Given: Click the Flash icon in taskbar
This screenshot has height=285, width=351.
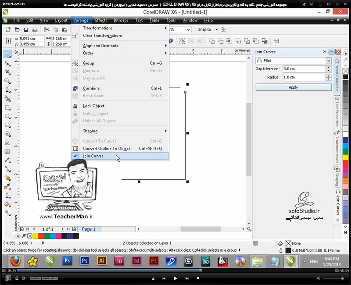Looking at the screenshot, I should [x=154, y=261].
